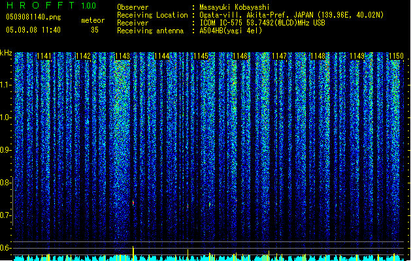Click the 0.8 kHz axis tick label
The image size is (411, 261).
(x=5, y=183)
